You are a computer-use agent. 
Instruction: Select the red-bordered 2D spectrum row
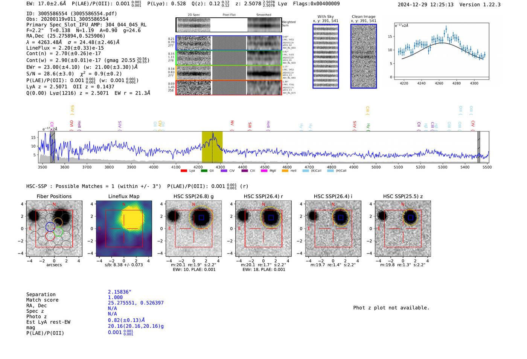[229, 88]
